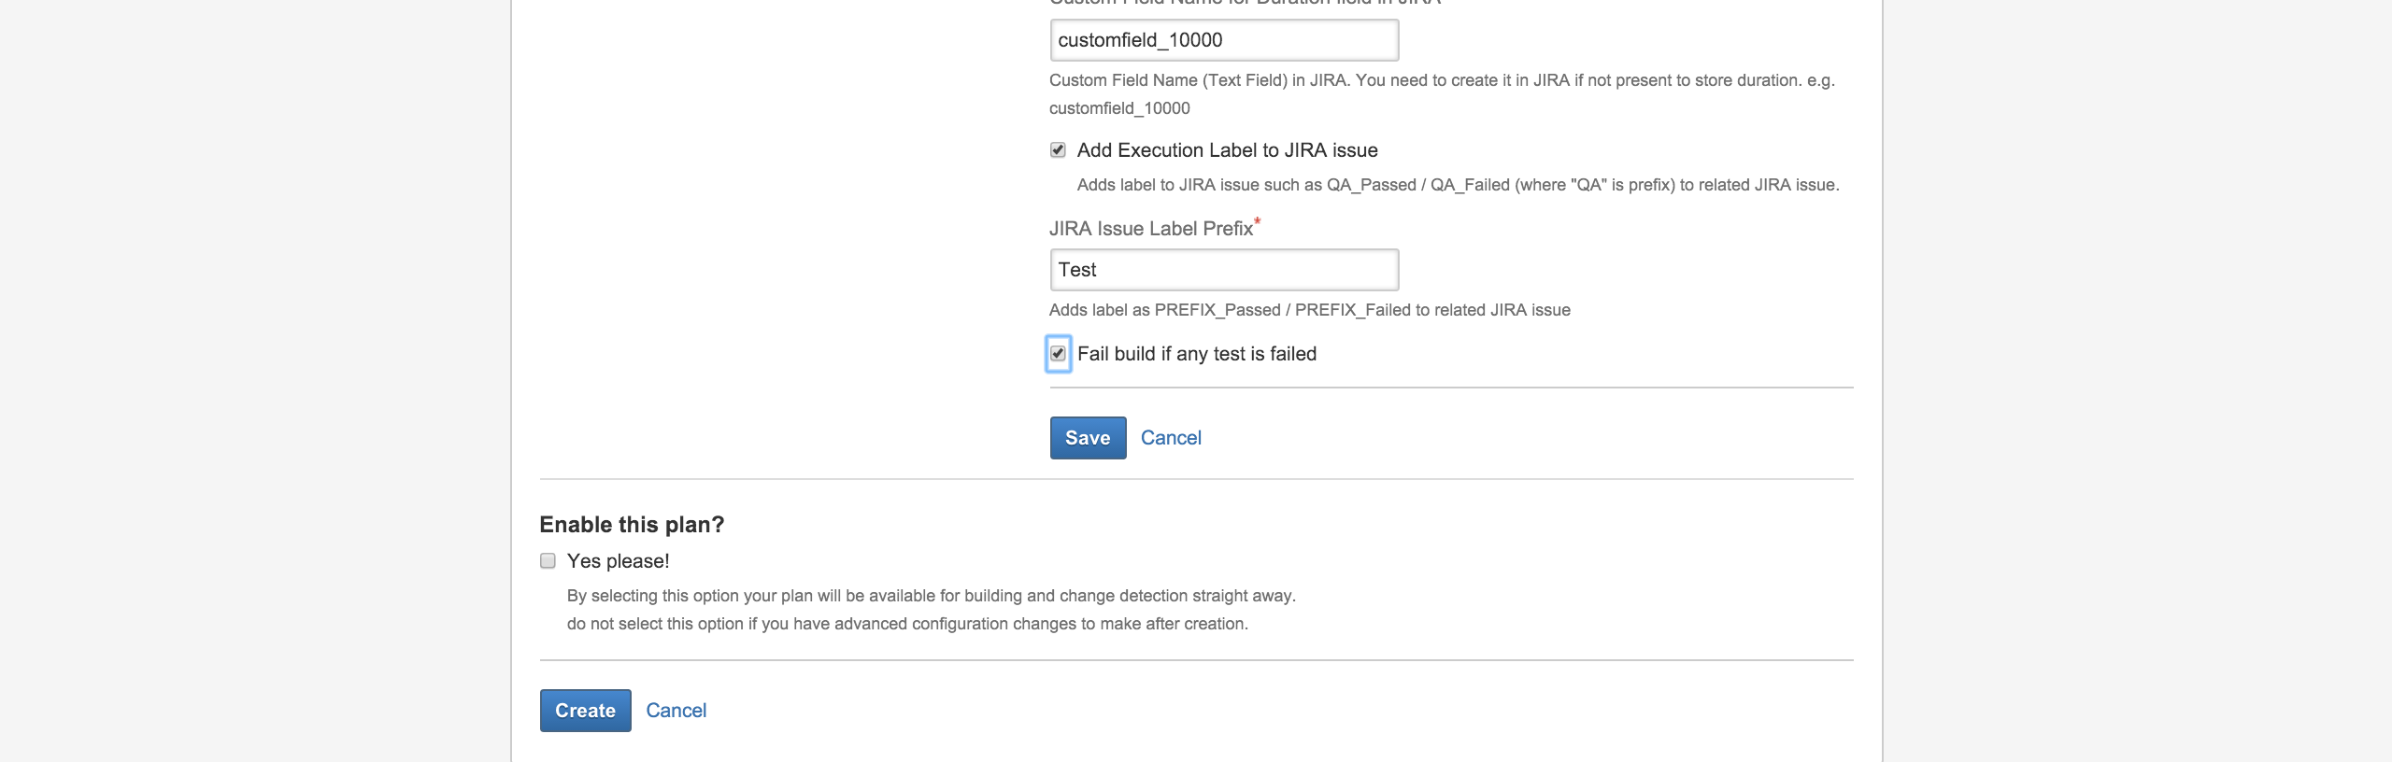Click the label prefix field containing Test
Screen dimensions: 2392x762
(x=1224, y=270)
